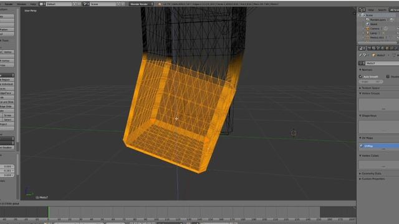Click the World icon in outliner
The width and height of the screenshot is (399, 224).
click(x=367, y=24)
